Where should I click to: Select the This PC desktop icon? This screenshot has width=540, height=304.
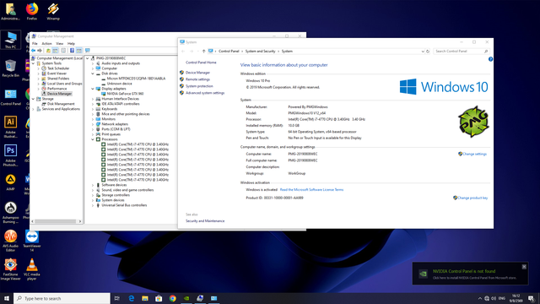tap(10, 40)
